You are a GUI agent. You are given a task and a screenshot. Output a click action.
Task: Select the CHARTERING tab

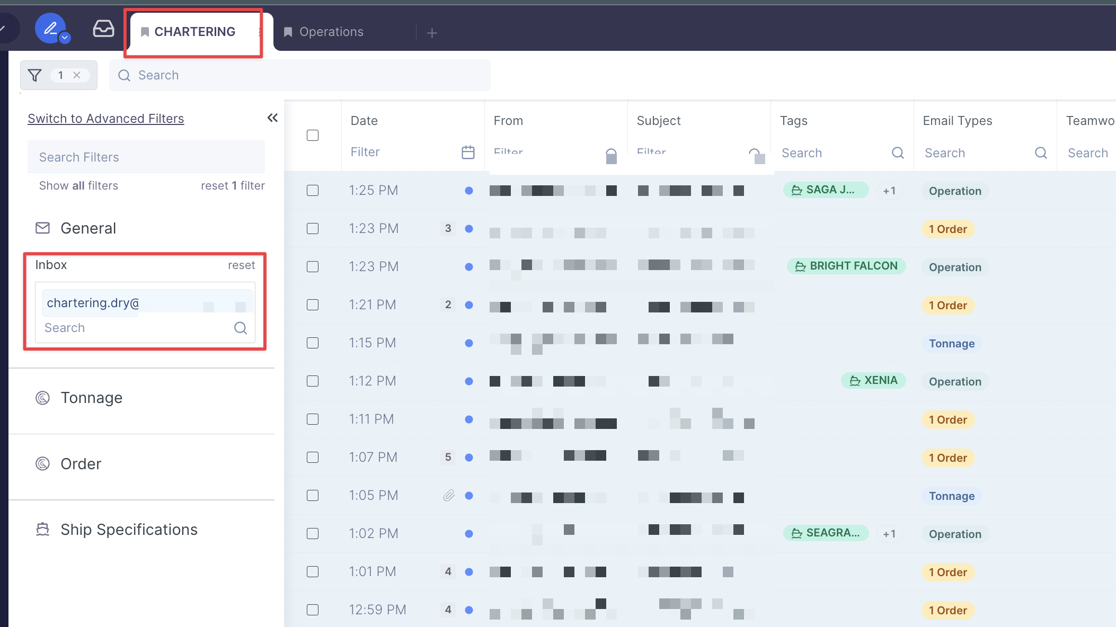point(194,32)
